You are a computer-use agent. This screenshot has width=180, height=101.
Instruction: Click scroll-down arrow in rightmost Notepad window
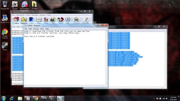click(x=166, y=85)
